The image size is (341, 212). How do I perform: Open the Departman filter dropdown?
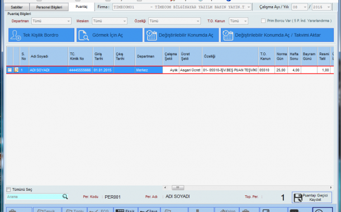pyautogui.click(x=51, y=21)
